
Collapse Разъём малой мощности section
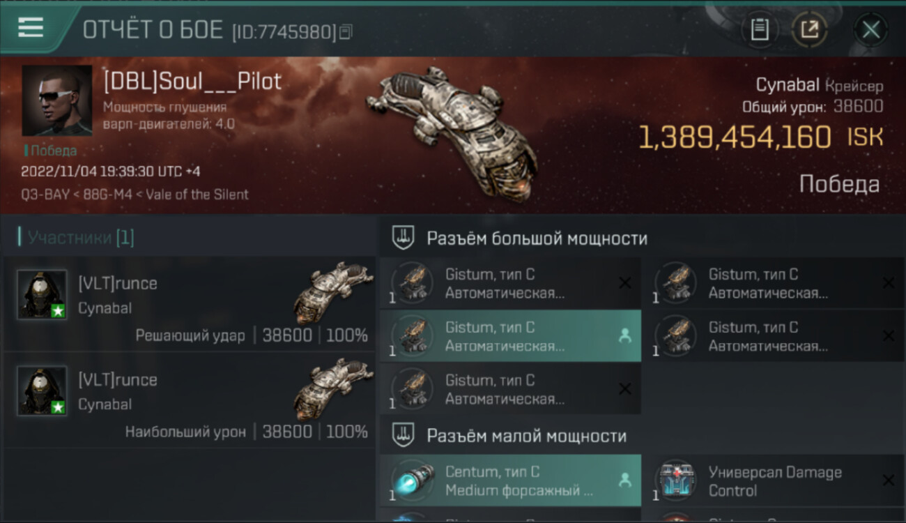point(527,437)
